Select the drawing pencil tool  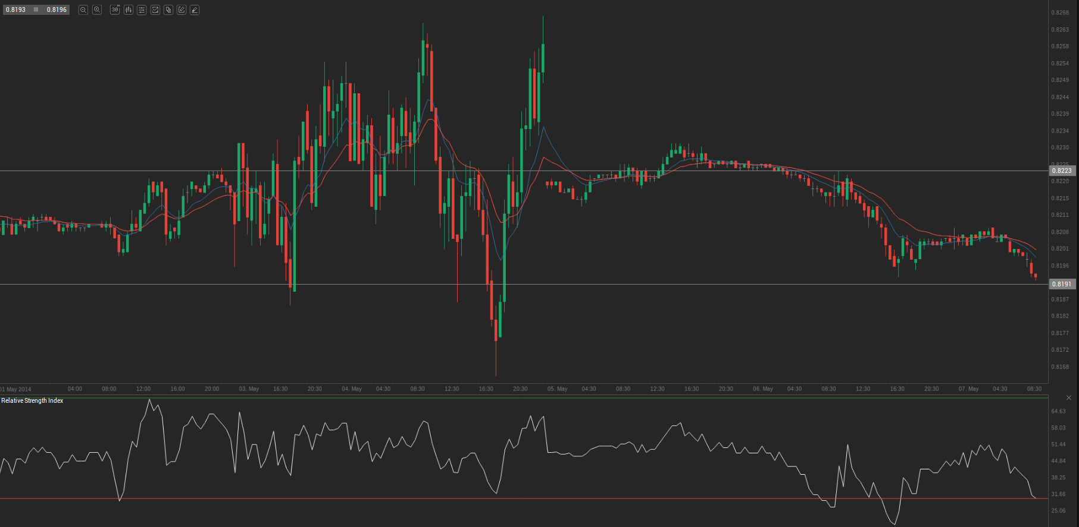[195, 10]
